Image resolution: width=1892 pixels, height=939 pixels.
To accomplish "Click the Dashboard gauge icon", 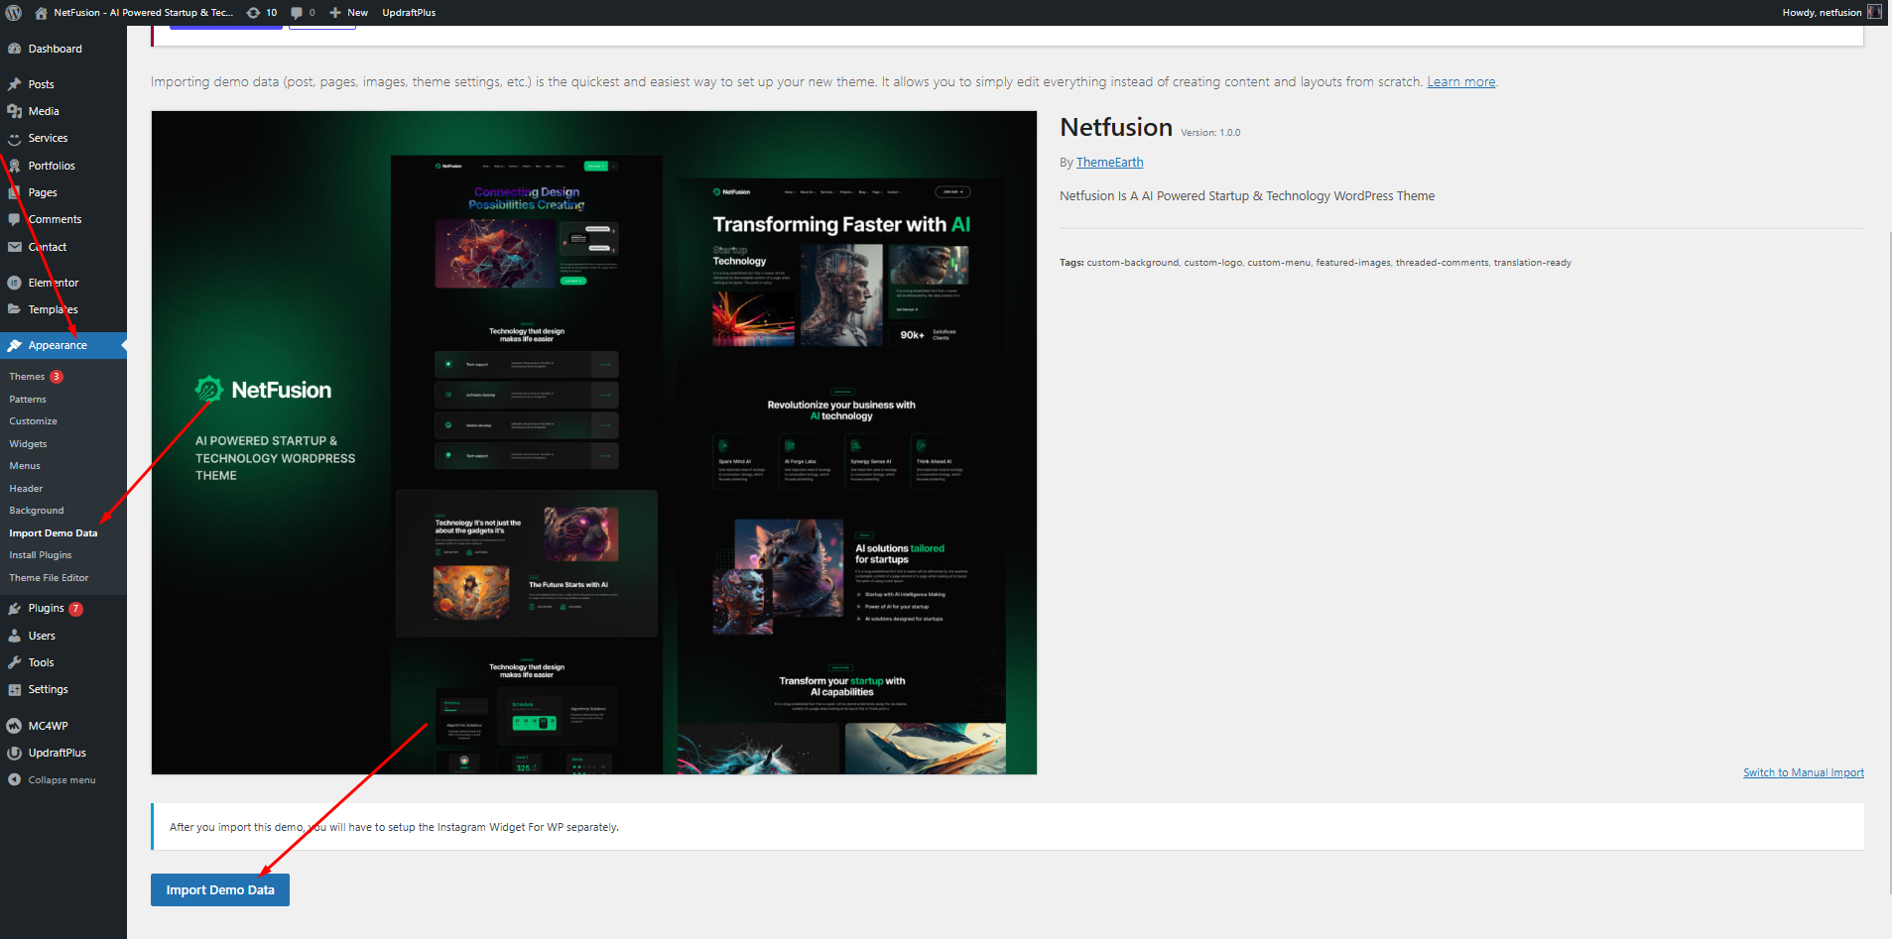I will 14,49.
